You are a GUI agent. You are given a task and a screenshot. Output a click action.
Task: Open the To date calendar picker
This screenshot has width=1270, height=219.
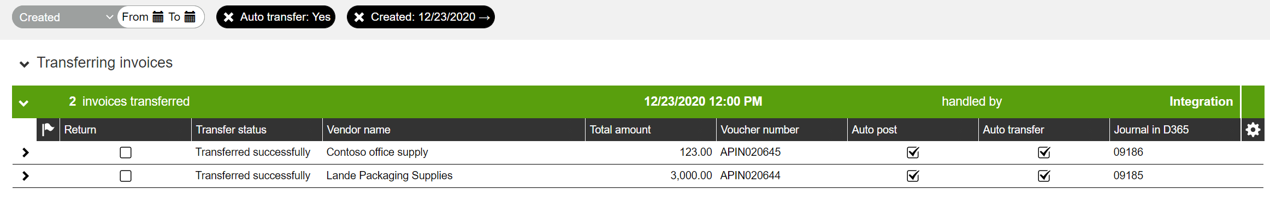coord(190,17)
